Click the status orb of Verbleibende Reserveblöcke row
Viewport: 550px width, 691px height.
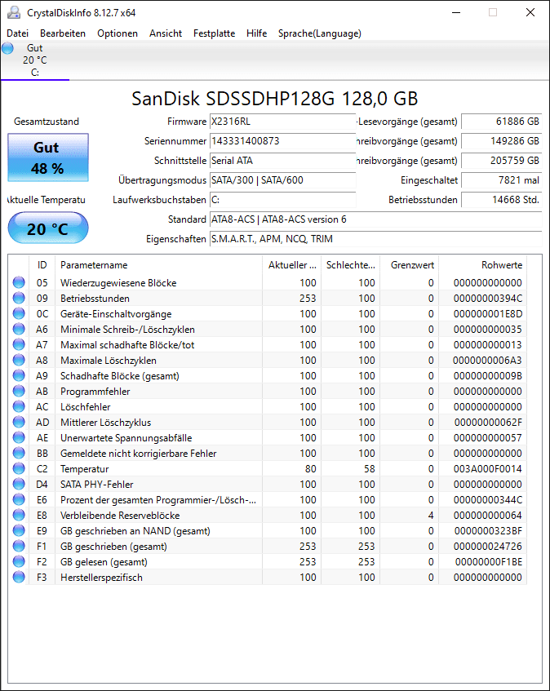point(19,515)
